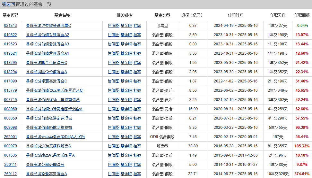
Task: Open fund code 260112
Action: pos(10,174)
